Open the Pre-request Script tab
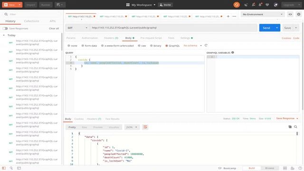The width and height of the screenshot is (304, 171). 151,38
